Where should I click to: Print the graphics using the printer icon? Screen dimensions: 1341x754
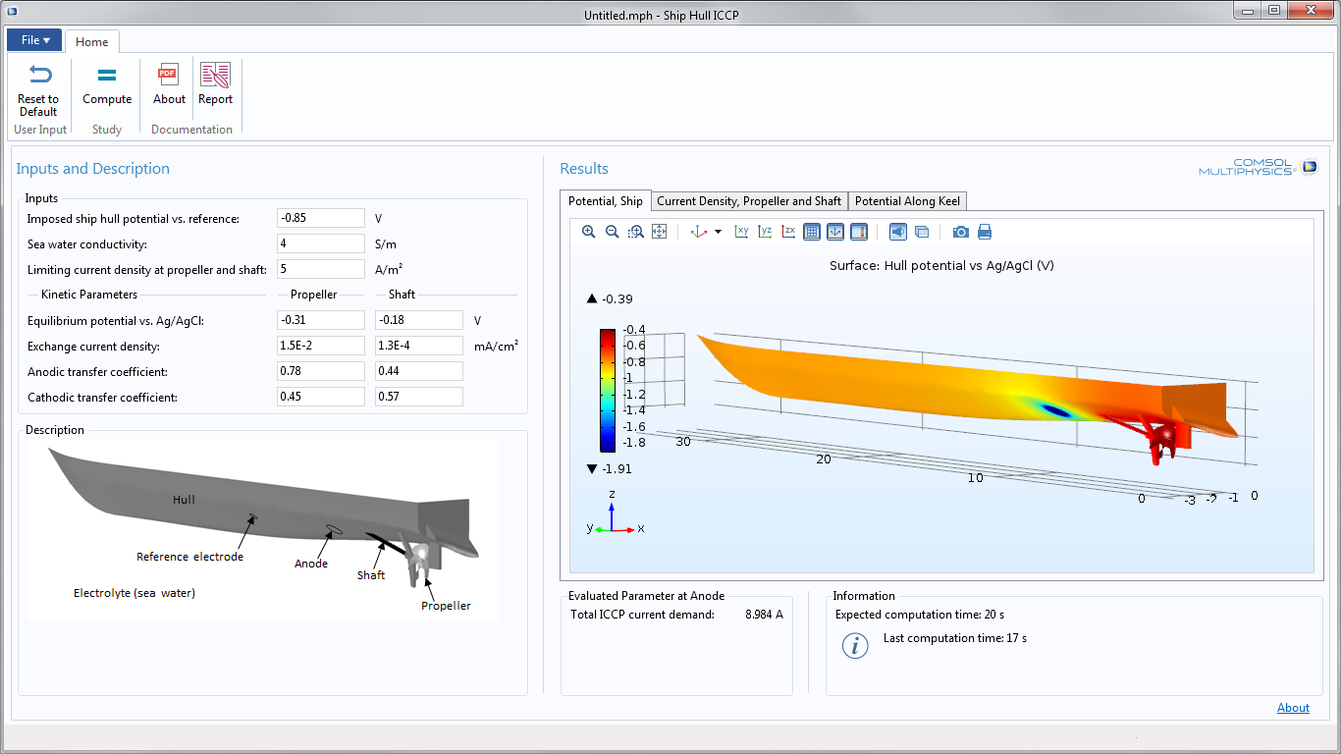[x=985, y=232]
